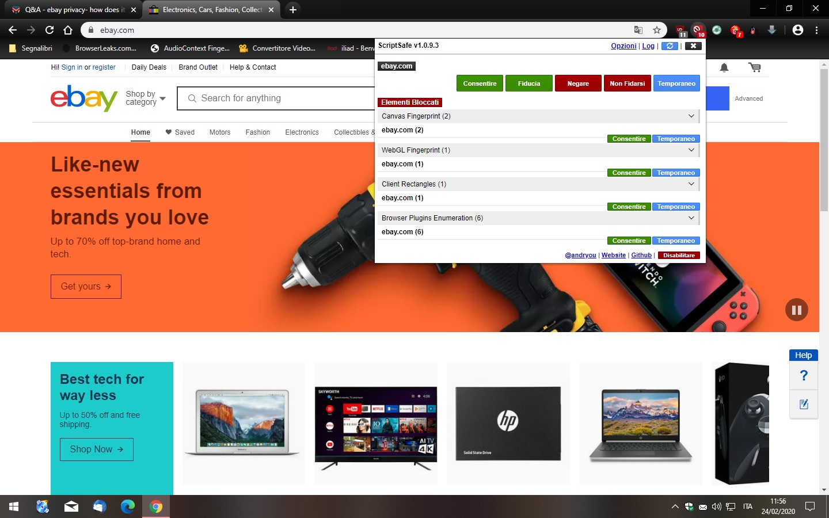Open the Chrome profile avatar
The width and height of the screenshot is (829, 518).
[798, 30]
